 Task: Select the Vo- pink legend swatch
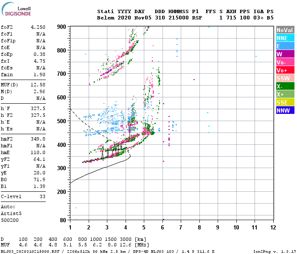[285, 62]
